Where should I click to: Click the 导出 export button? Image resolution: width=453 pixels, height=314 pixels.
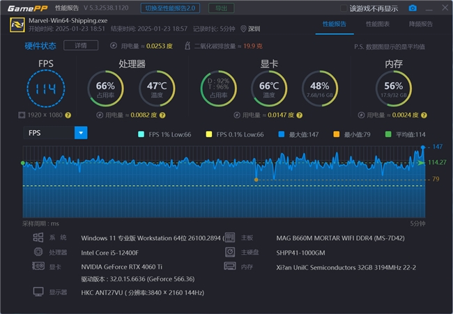[x=222, y=8]
